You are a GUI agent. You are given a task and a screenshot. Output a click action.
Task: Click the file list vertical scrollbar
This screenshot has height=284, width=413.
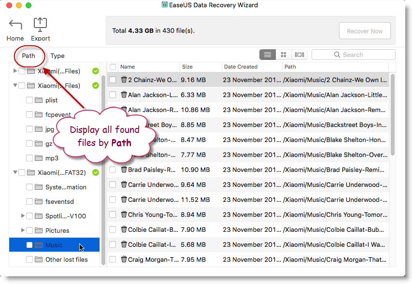coord(392,116)
